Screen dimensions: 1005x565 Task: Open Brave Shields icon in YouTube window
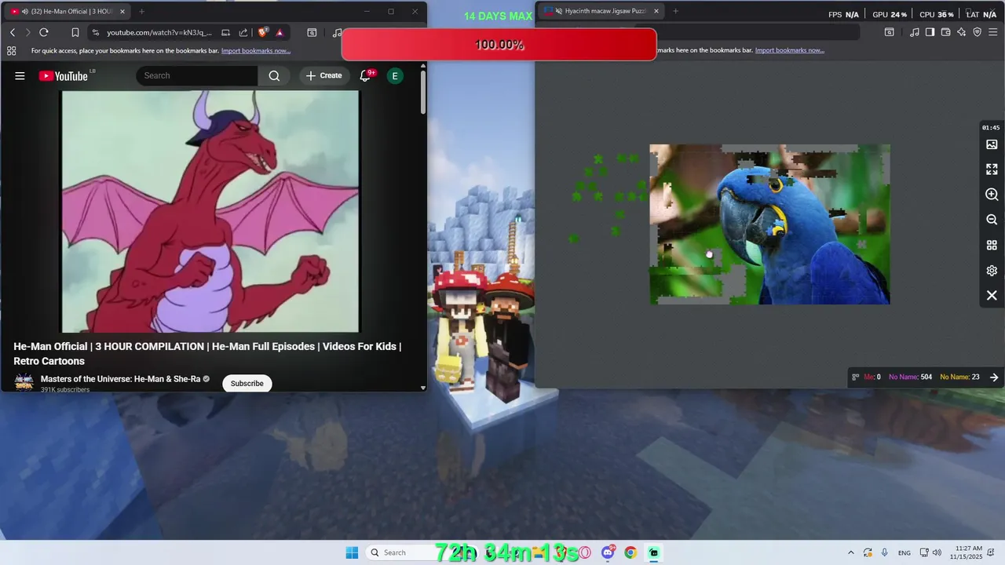click(263, 32)
